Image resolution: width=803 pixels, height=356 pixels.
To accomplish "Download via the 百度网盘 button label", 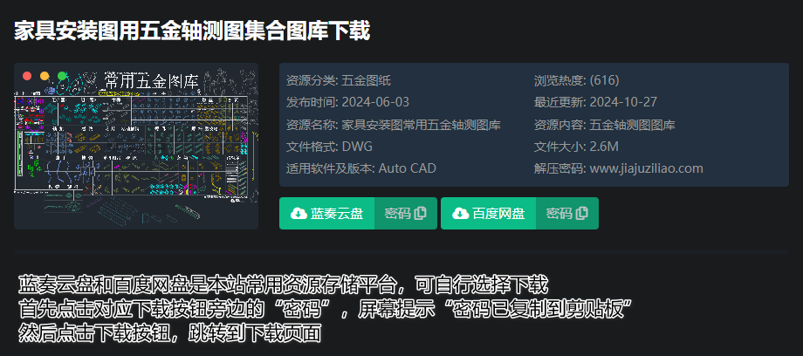I will [498, 214].
